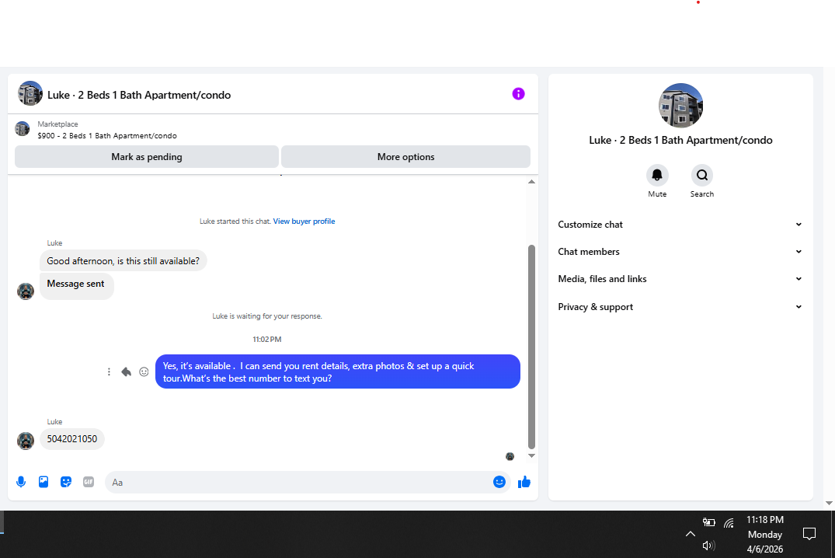Screen dimensions: 835x558
Task: Click Mark as pending button
Action: pos(147,157)
